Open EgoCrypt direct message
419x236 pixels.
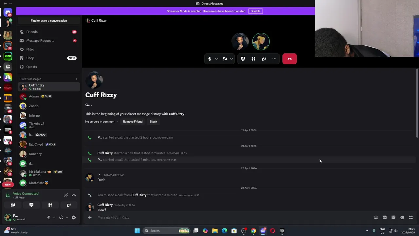tap(49, 144)
